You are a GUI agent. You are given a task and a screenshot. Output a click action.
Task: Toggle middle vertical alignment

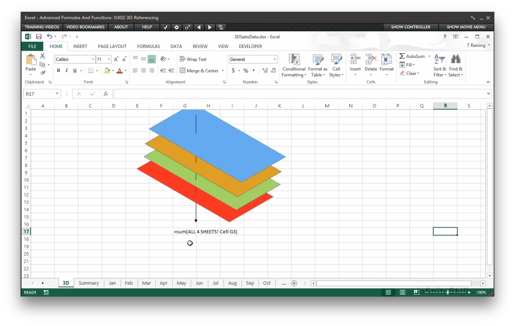pyautogui.click(x=143, y=59)
